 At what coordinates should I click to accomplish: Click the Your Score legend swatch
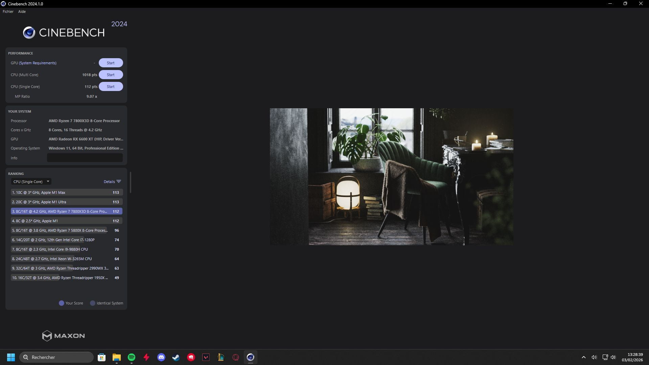click(62, 303)
